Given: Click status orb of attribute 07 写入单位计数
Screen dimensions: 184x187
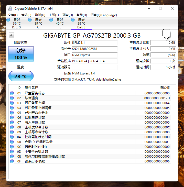Looking at the screenshot, I should 12,122.
